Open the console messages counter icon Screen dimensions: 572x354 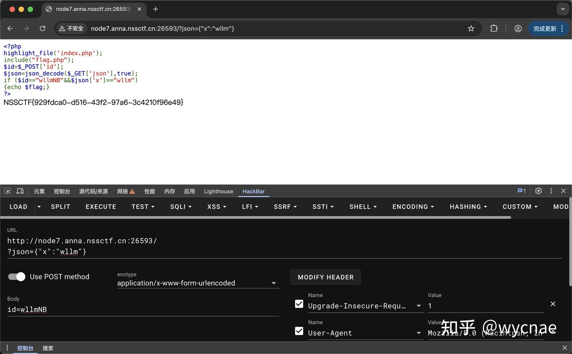520,191
